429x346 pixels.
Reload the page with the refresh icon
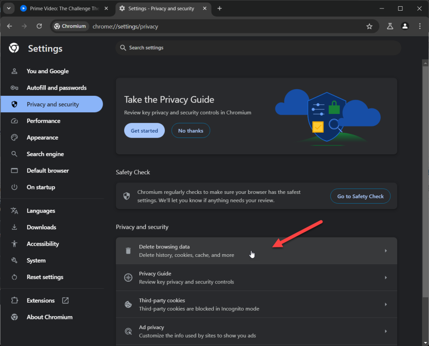pyautogui.click(x=39, y=26)
